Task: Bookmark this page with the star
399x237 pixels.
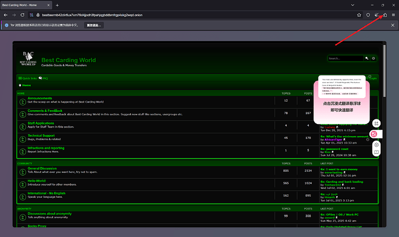Action: coord(359,15)
